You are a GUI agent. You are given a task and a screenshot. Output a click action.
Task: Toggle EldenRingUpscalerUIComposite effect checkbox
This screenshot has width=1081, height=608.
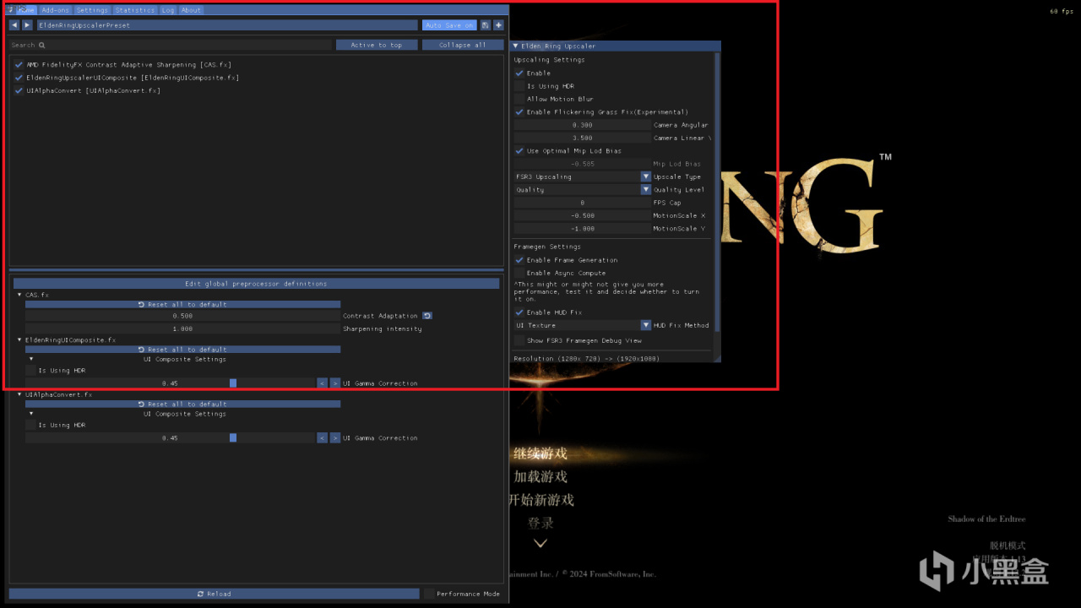[x=19, y=78]
